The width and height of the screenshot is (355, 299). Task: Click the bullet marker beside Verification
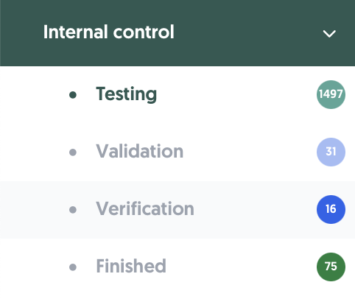click(73, 210)
